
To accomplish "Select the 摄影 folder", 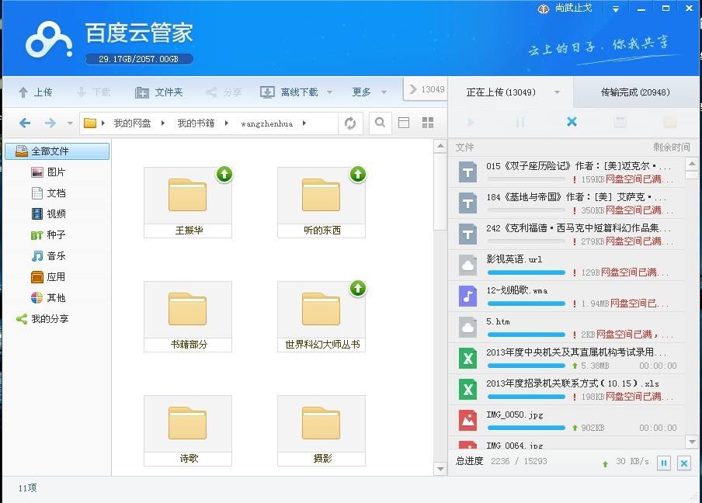I will click(x=321, y=431).
